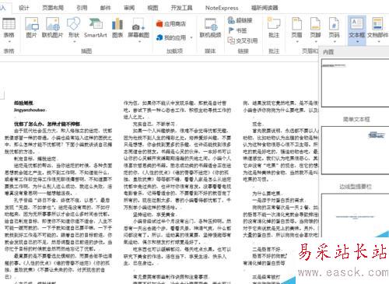
Task: Insert a 交叉引用 cross-reference
Action: [x=243, y=40]
